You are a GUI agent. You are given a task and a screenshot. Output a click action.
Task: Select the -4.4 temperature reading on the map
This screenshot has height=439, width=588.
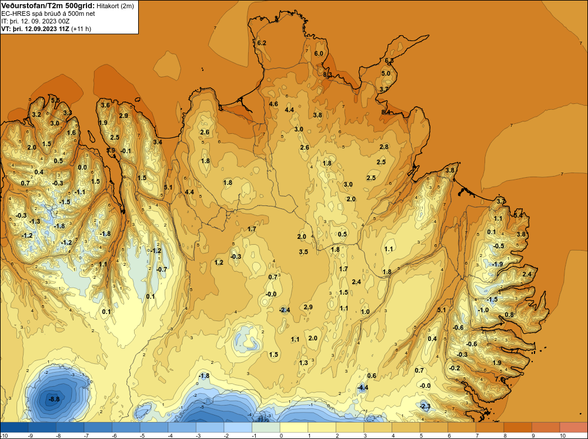point(362,387)
